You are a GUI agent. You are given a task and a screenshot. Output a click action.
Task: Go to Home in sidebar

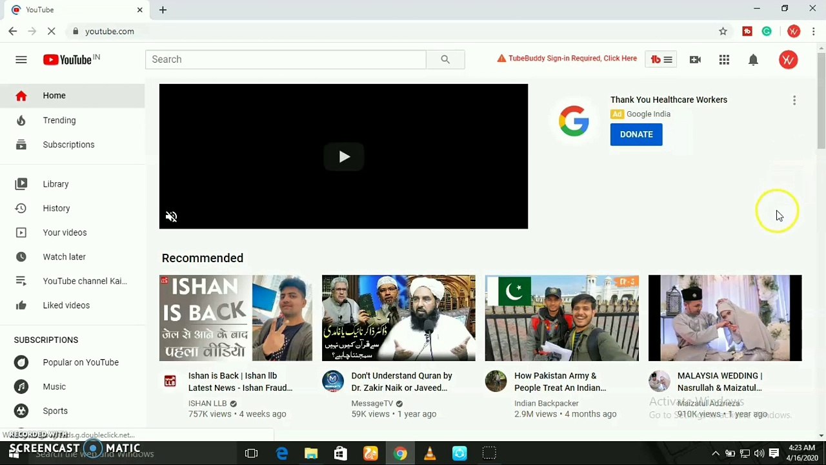click(72, 96)
